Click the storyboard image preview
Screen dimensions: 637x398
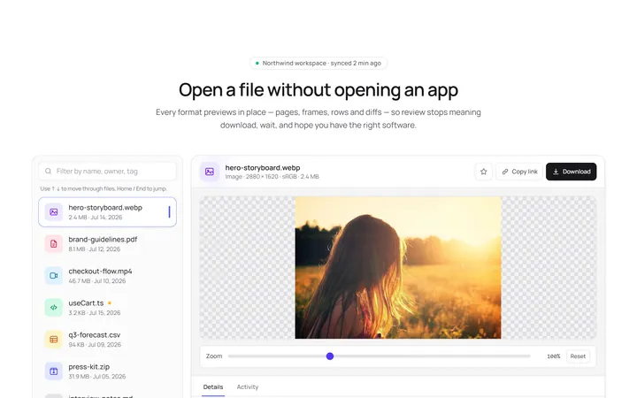tap(398, 268)
